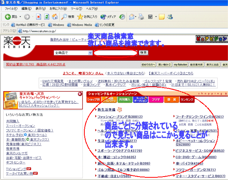Image resolution: width=228 pixels, height=180 pixels.
Task: Click the Forward arrow toolbar icon
Action: 27,17
